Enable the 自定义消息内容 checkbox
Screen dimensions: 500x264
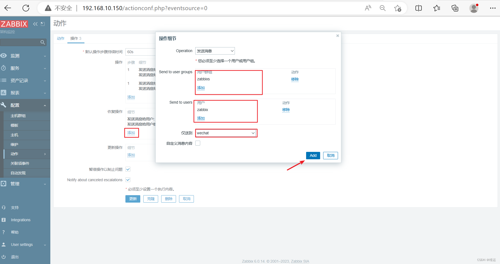[x=198, y=143]
